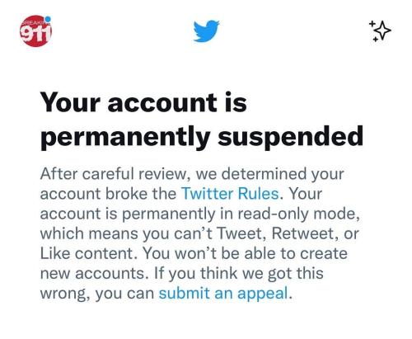Click the "Your account is" heading line
This screenshot has height=339, width=412.
[x=143, y=102]
